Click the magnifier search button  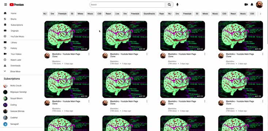[x=169, y=5]
